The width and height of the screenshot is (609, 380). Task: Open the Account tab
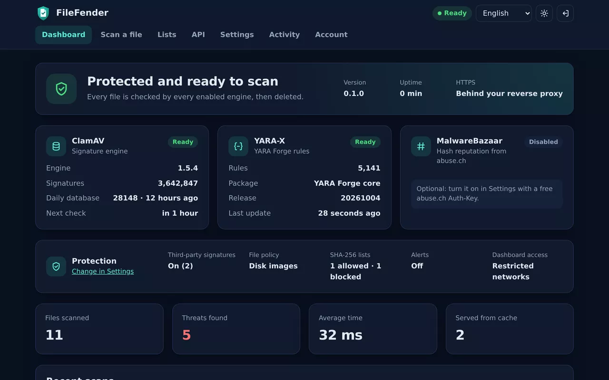[x=331, y=35]
